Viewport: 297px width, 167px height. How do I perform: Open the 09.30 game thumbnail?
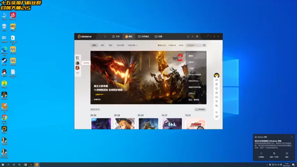(x=148, y=124)
